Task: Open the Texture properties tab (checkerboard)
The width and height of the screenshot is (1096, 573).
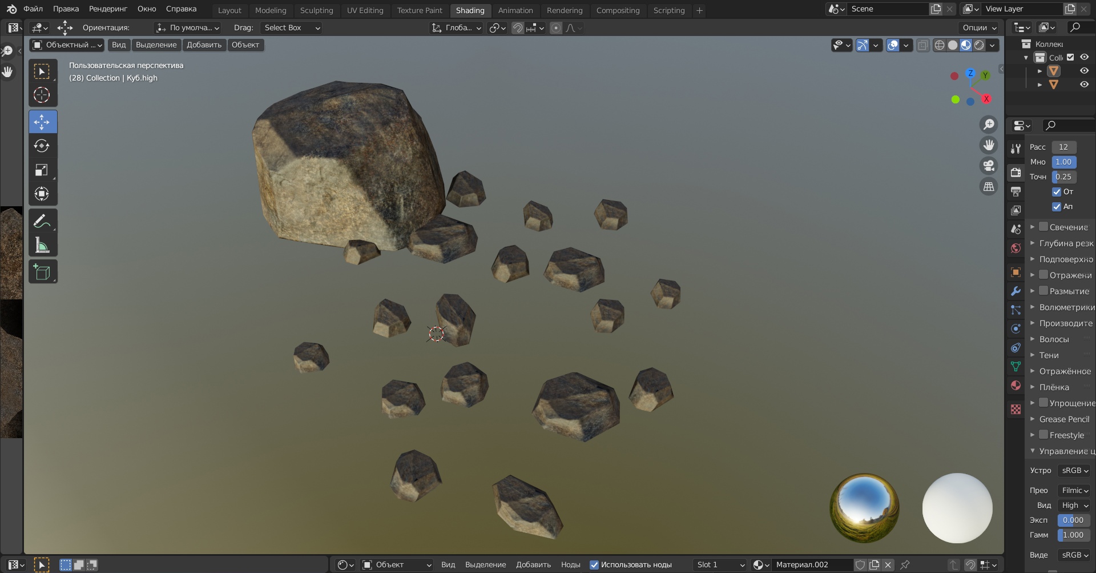Action: coord(1016,409)
